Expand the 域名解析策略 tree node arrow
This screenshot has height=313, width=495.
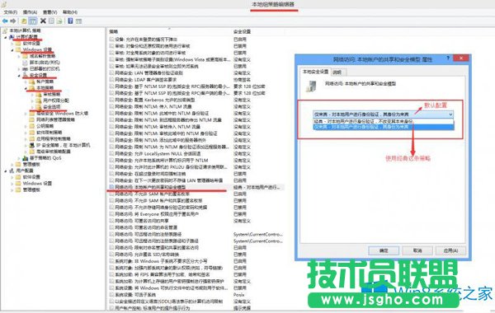pos(19,56)
